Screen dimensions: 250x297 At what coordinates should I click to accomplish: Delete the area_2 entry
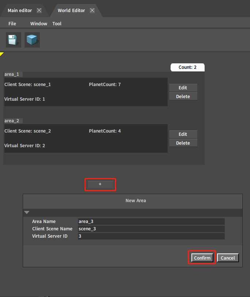pos(183,143)
